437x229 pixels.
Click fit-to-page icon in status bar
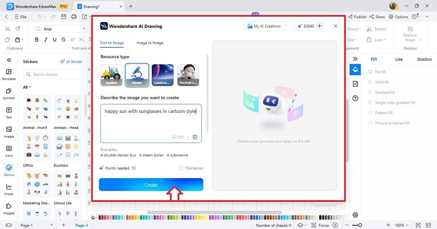[418, 225]
